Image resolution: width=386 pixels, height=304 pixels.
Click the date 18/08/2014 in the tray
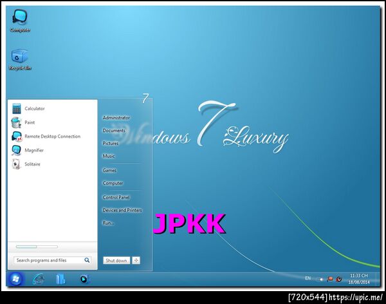tap(359, 282)
